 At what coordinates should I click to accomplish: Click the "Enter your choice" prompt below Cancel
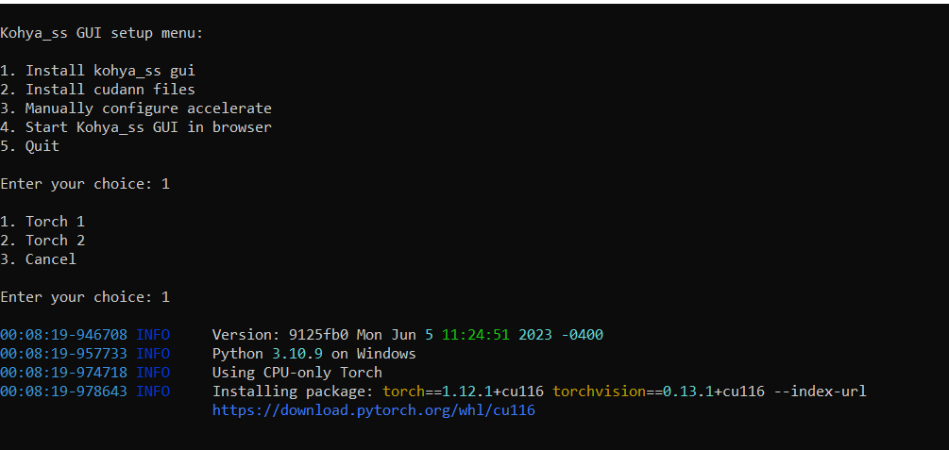pyautogui.click(x=85, y=297)
